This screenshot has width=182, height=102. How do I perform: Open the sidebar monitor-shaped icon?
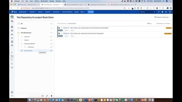click(12, 42)
